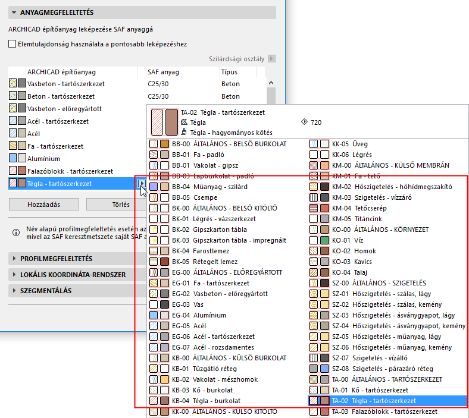
Task: Choose BK-05 Rétegelt lemez
Action: pos(228,262)
